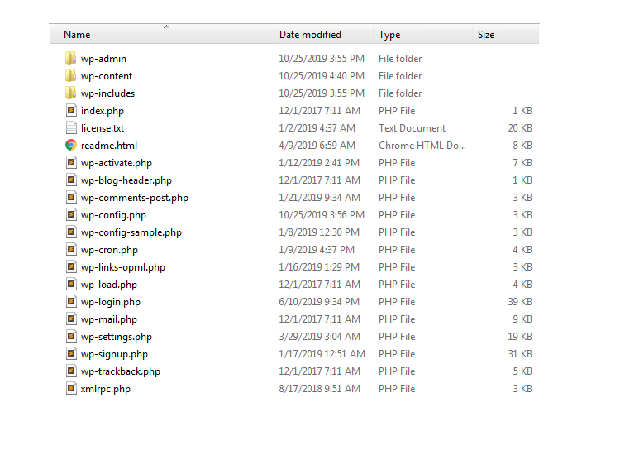Select the wp-includes folder name
The height and width of the screenshot is (460, 620).
108,93
